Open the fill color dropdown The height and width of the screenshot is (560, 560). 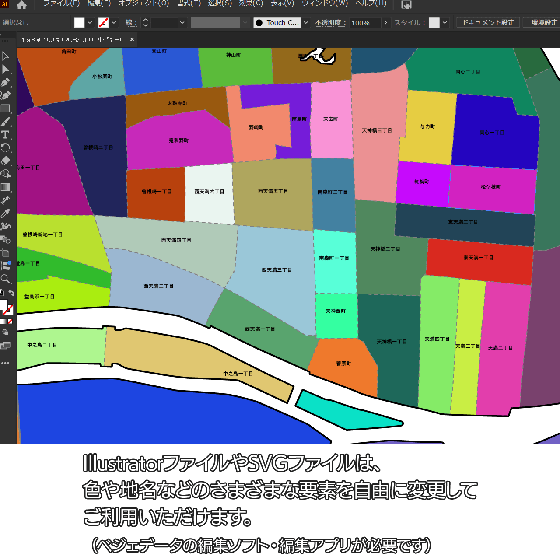pyautogui.click(x=90, y=23)
